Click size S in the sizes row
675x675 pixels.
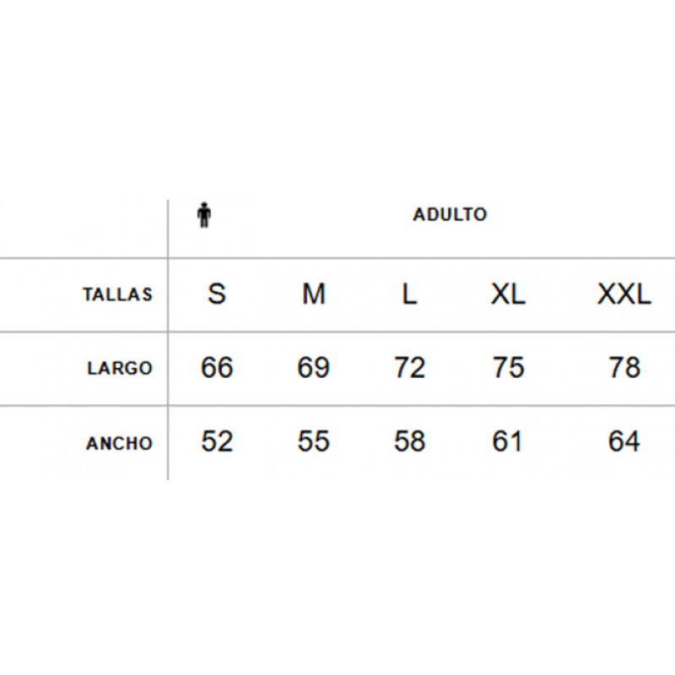click(217, 294)
